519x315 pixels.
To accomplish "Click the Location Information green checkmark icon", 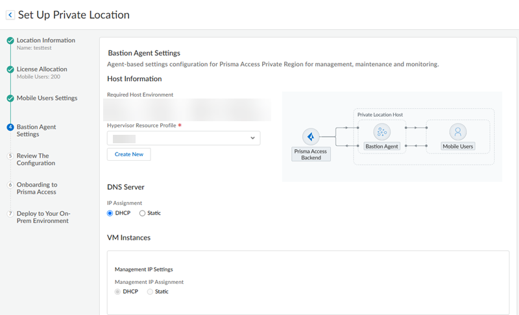I will 10,40.
